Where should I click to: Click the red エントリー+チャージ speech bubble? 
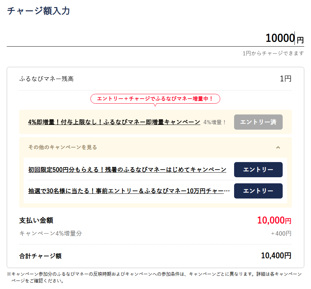pyautogui.click(x=155, y=99)
